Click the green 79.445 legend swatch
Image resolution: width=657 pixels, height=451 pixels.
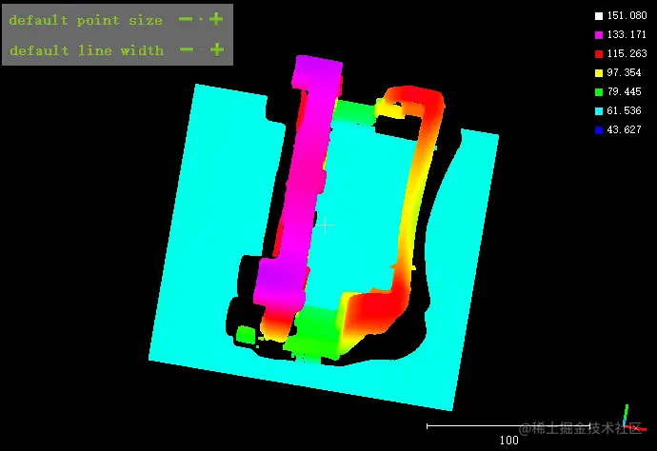pos(599,92)
